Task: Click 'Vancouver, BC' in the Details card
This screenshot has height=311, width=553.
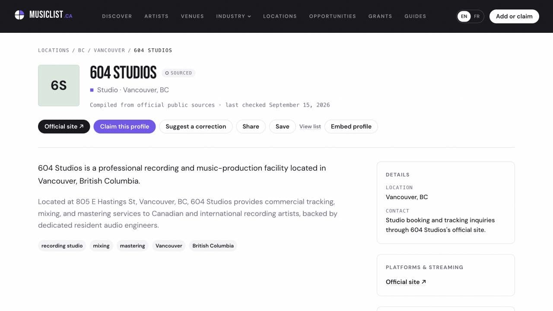Action: (407, 197)
